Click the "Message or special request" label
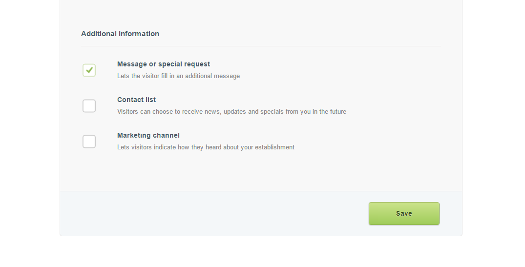This screenshot has width=525, height=267. [164, 64]
